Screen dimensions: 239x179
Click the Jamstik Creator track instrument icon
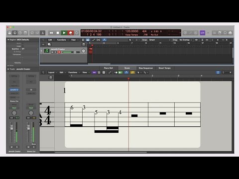point(47,51)
